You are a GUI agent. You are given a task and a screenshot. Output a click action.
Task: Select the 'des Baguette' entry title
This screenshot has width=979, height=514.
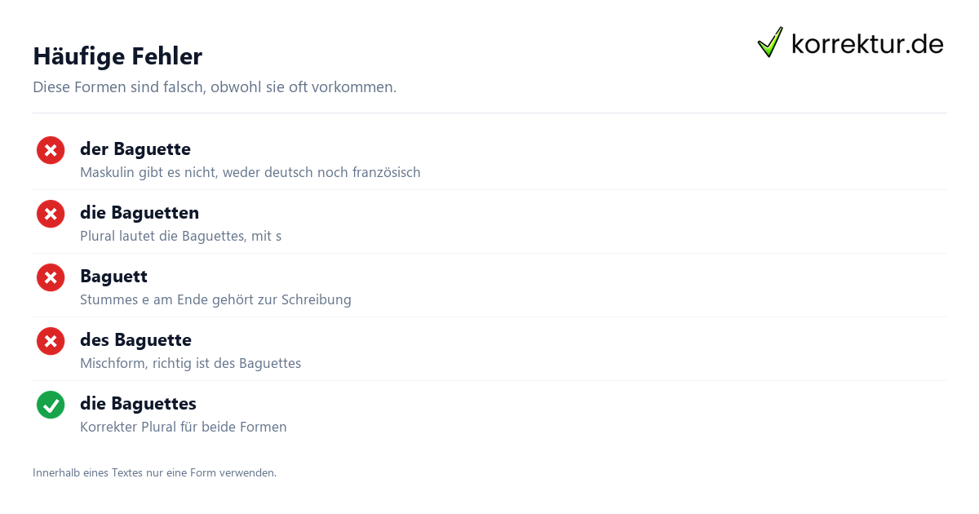(x=135, y=340)
